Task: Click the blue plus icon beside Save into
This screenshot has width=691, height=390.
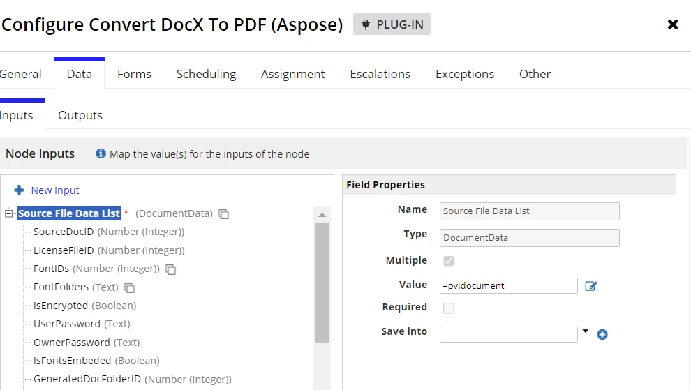Action: click(602, 334)
